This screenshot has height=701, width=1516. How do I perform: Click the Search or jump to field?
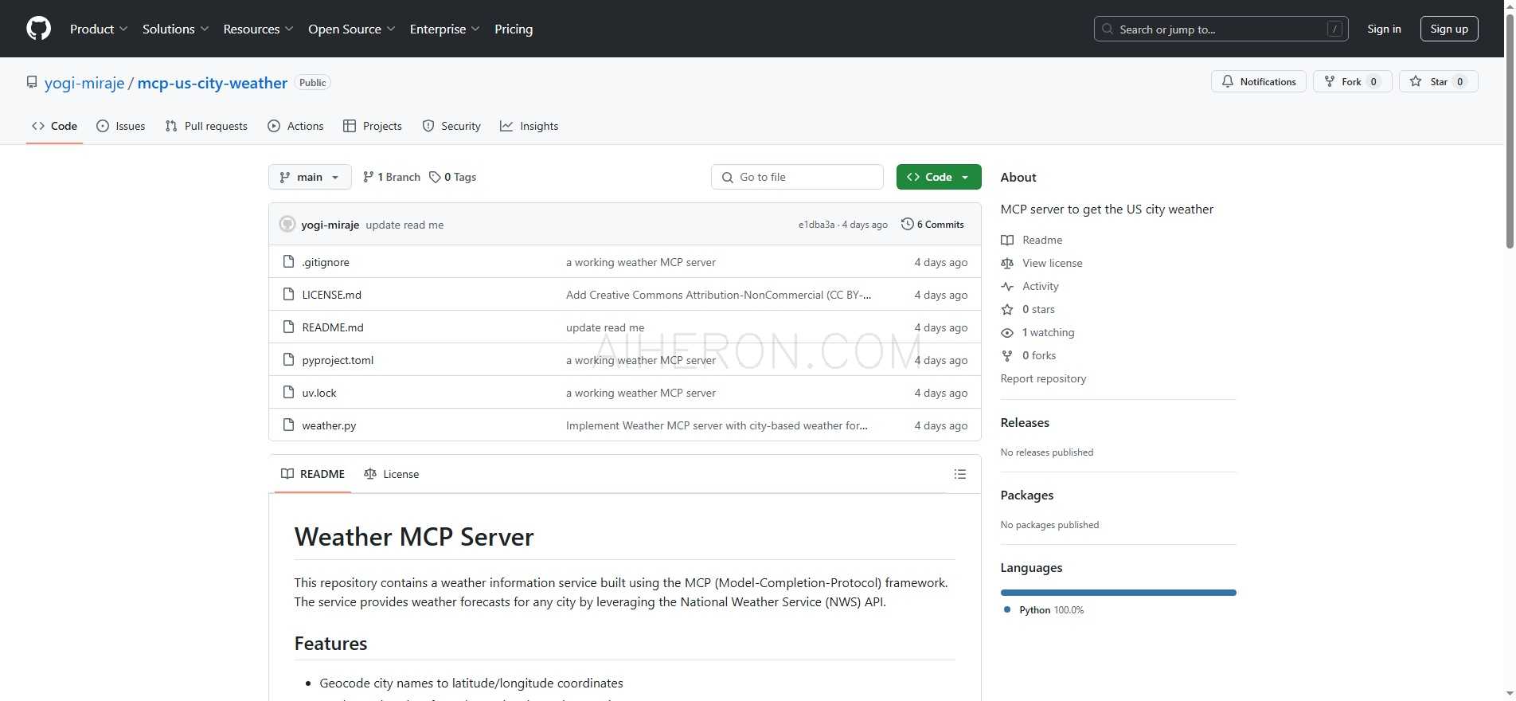1221,29
